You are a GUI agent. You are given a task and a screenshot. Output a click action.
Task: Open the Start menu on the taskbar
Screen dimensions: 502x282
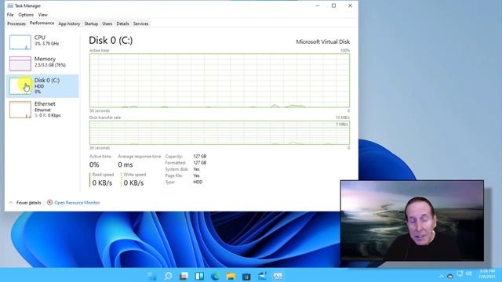coord(152,276)
